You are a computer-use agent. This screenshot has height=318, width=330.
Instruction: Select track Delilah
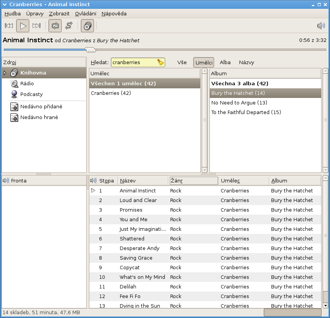coord(205,287)
